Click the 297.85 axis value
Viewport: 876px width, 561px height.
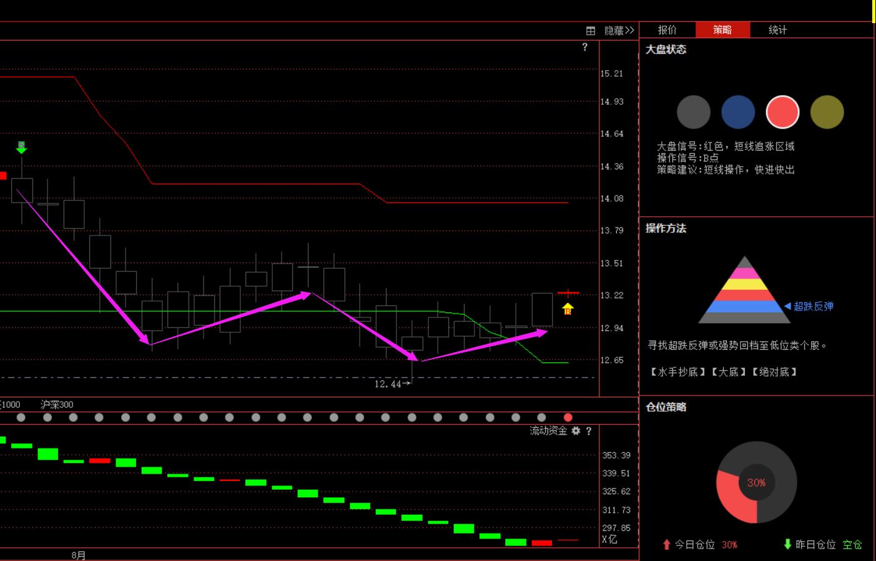616,528
